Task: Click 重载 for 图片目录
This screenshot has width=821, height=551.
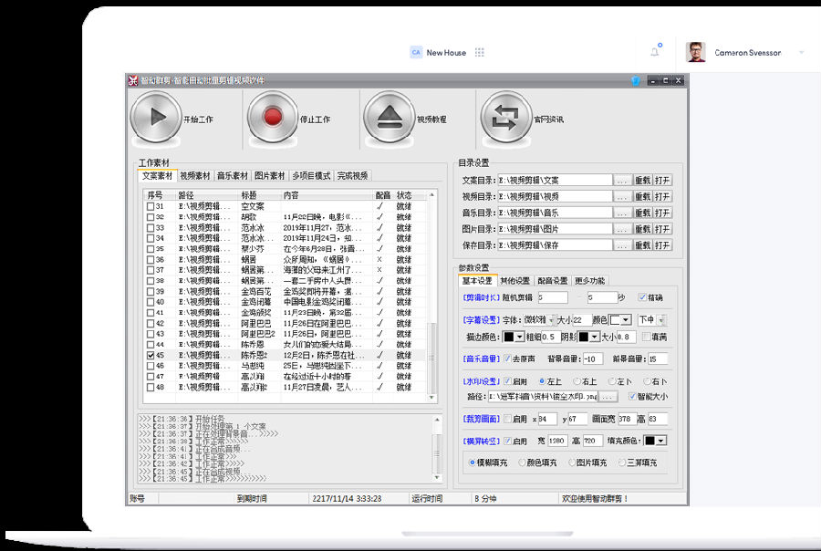Action: [642, 229]
